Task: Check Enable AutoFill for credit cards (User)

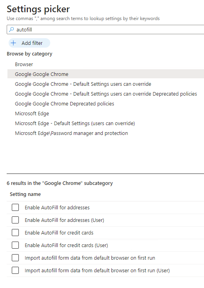Action: [x=15, y=245]
